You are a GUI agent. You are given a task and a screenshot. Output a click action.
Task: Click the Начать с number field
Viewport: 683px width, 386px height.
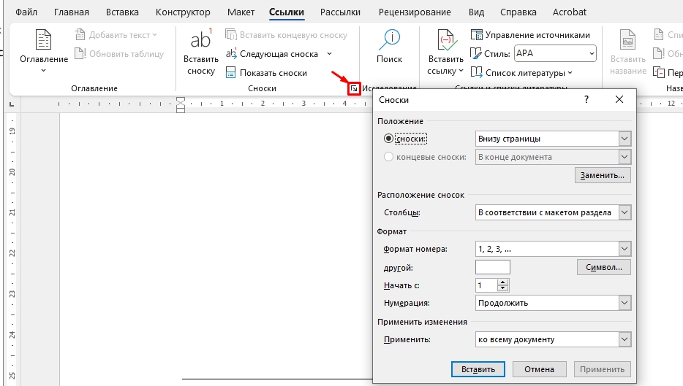click(486, 285)
